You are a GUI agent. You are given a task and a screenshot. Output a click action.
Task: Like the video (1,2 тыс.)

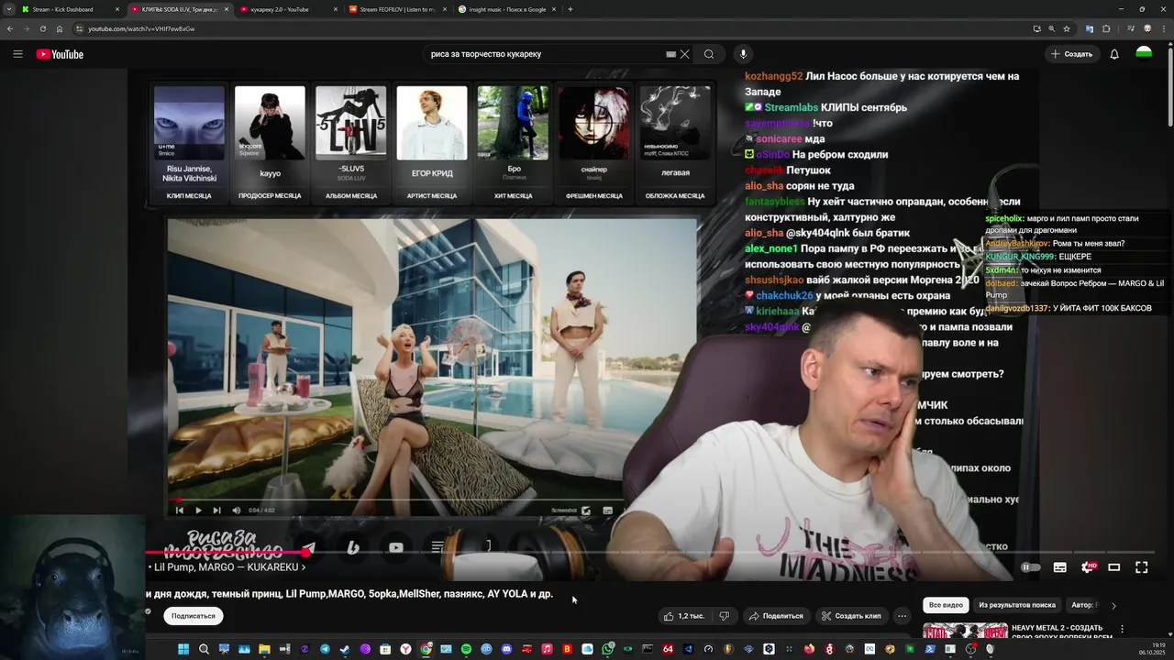pyautogui.click(x=685, y=616)
